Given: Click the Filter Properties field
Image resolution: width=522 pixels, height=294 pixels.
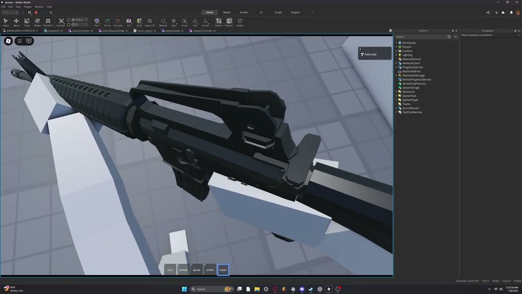Looking at the screenshot, I should 491,35.
